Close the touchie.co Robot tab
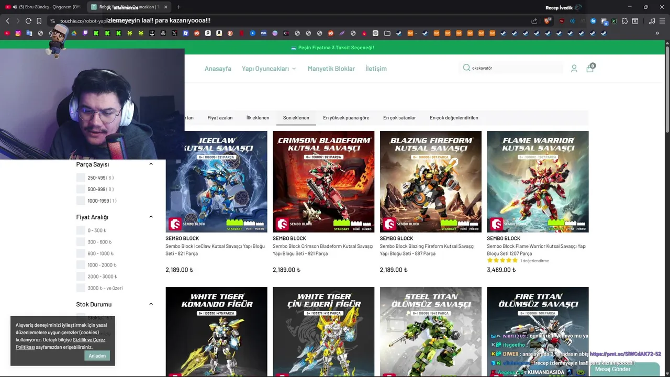This screenshot has height=377, width=670. coord(166,7)
